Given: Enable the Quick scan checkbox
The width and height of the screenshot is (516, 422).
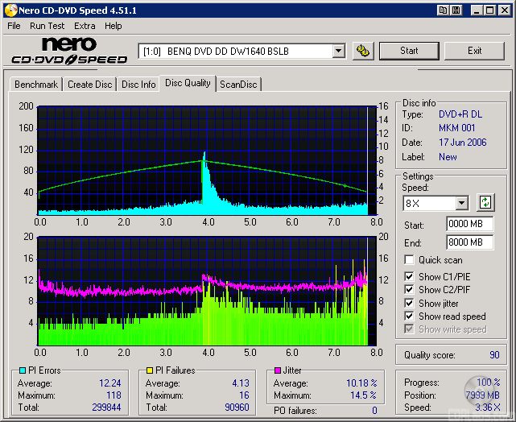Looking at the screenshot, I should [x=410, y=260].
